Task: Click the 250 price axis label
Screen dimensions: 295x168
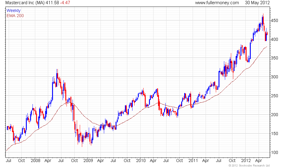Action: coord(274,96)
